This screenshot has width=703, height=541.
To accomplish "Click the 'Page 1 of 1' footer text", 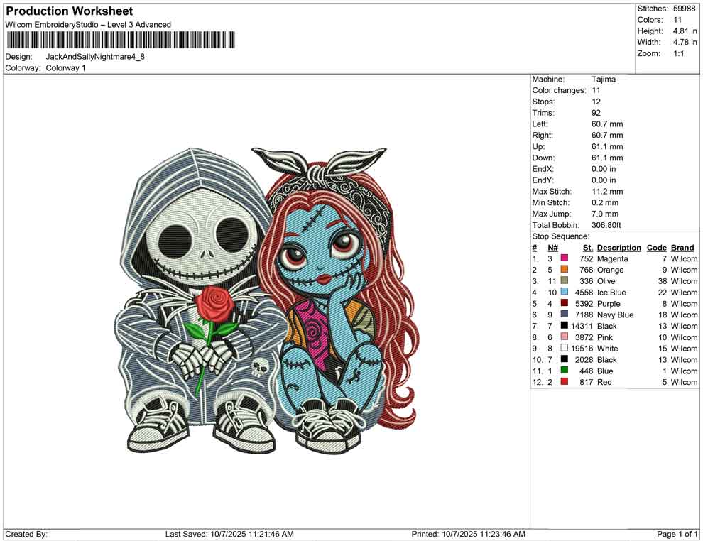I will [x=677, y=534].
